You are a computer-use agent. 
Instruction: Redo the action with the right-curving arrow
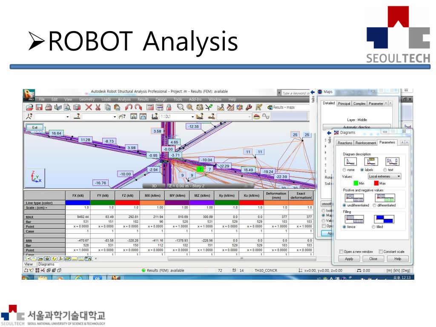click(x=138, y=107)
